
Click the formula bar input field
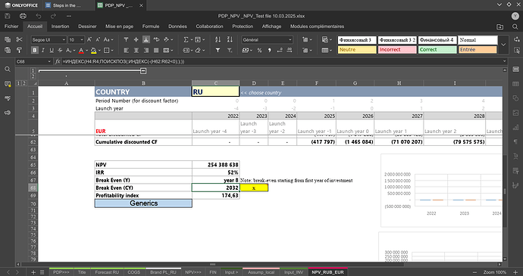point(282,61)
